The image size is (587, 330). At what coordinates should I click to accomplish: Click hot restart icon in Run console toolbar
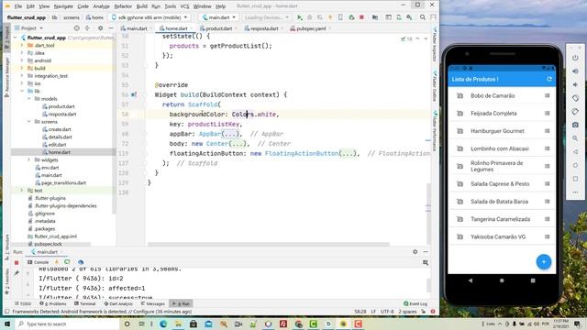[x=67, y=262]
